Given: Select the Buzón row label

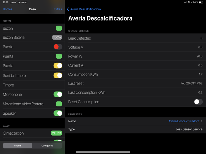Looking at the screenshot, I should coord(8,28).
